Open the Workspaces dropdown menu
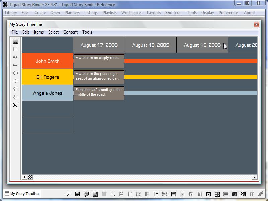The image size is (268, 201). (x=132, y=13)
